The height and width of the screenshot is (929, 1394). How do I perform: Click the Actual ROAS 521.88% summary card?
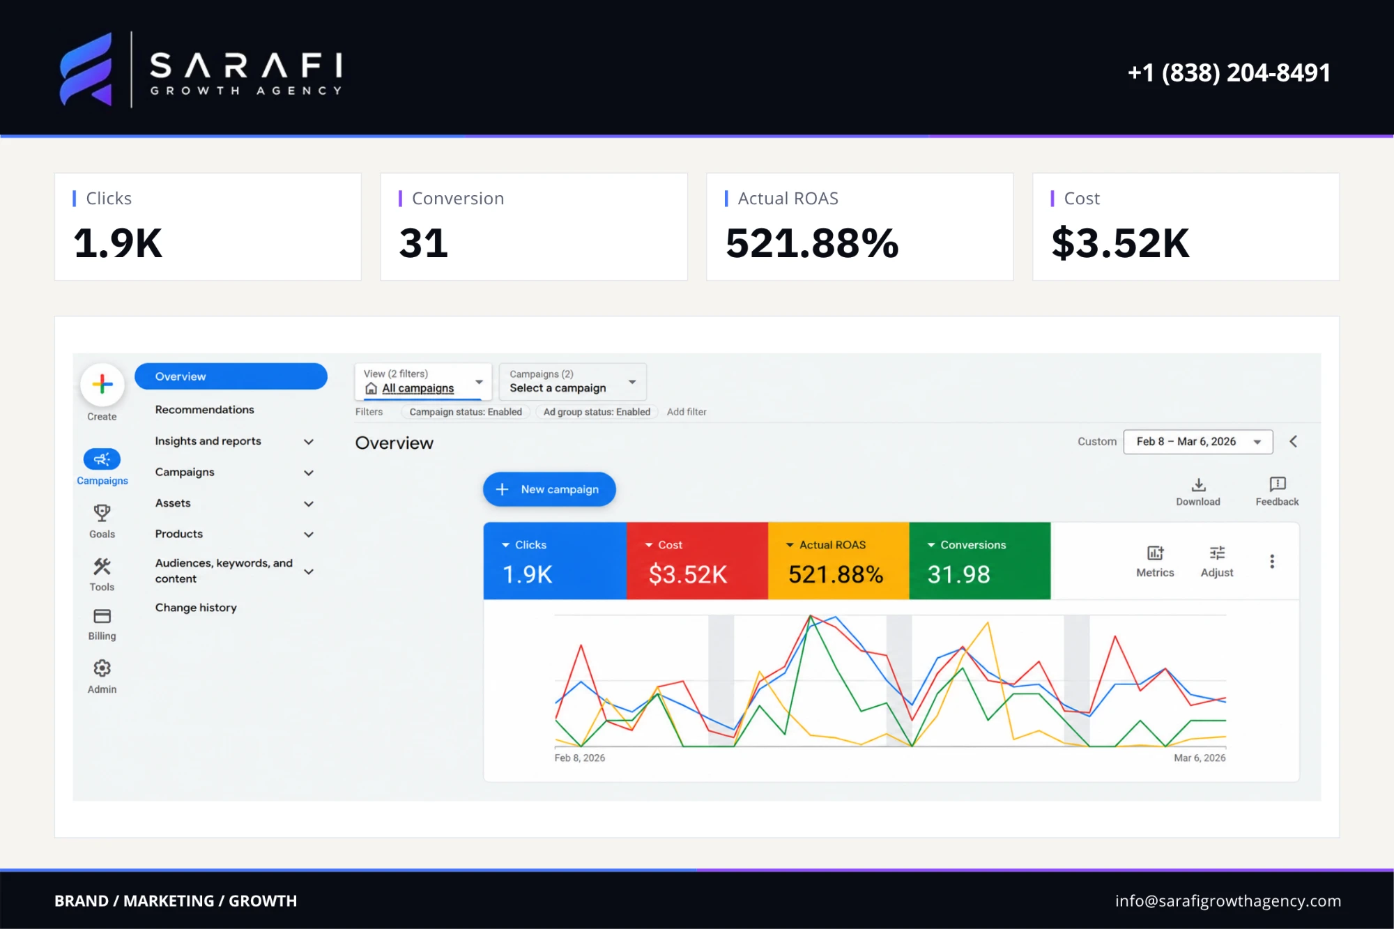tap(859, 227)
